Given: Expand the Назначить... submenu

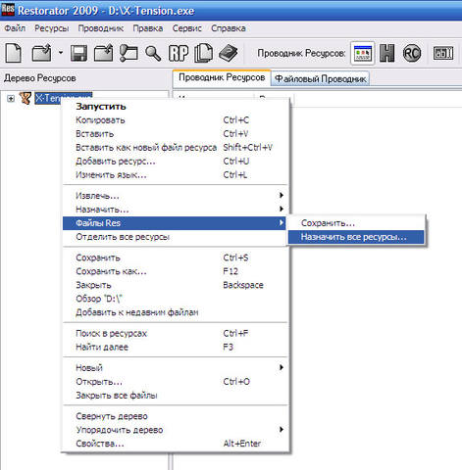Looking at the screenshot, I should pos(176,210).
